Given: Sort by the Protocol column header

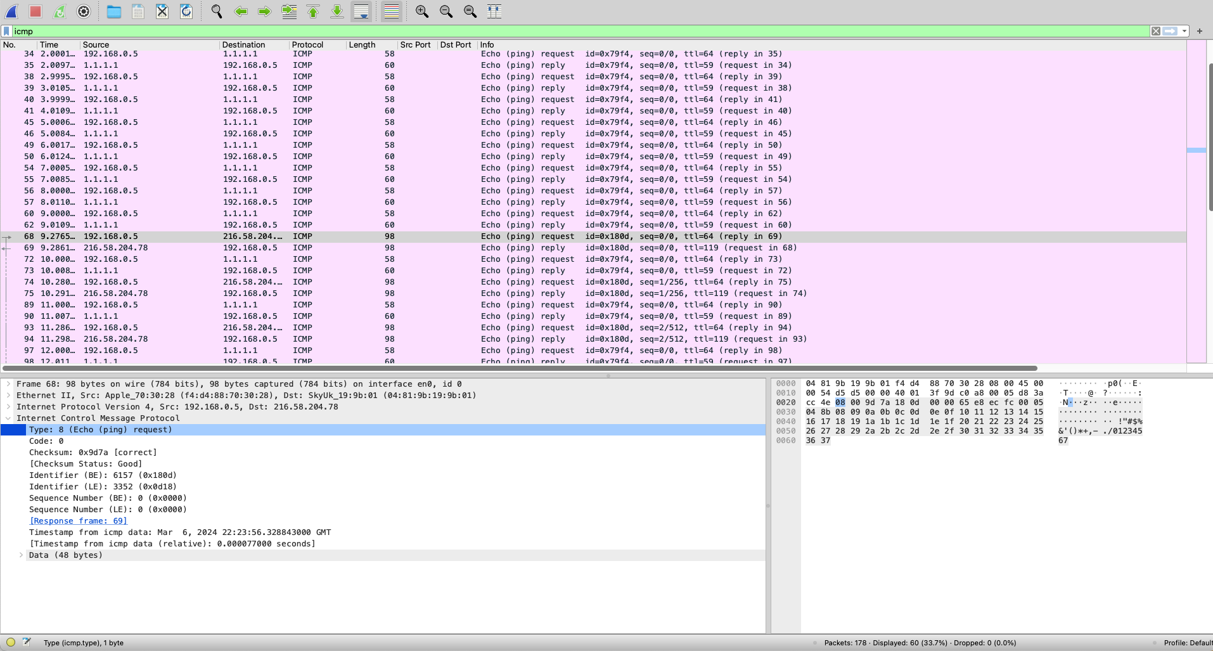Looking at the screenshot, I should pyautogui.click(x=318, y=44).
